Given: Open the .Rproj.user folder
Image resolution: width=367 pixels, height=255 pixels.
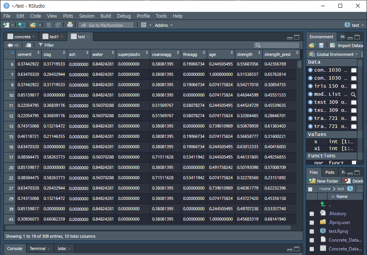Looking at the screenshot, I should (339, 222).
